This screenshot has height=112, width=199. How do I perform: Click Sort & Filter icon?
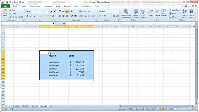pos(185,12)
